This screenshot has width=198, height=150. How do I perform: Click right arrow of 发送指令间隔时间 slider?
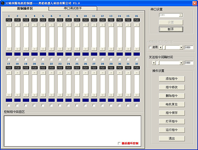181,63
